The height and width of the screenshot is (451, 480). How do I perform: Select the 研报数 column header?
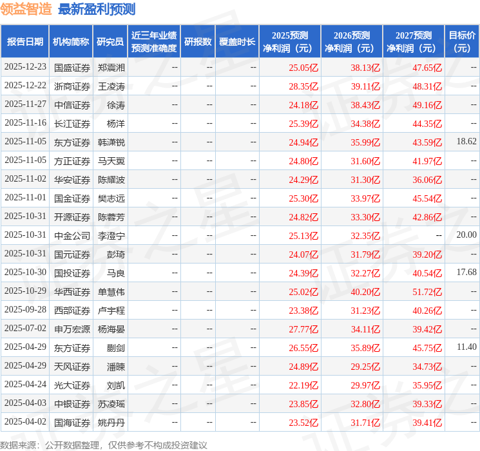click(197, 41)
